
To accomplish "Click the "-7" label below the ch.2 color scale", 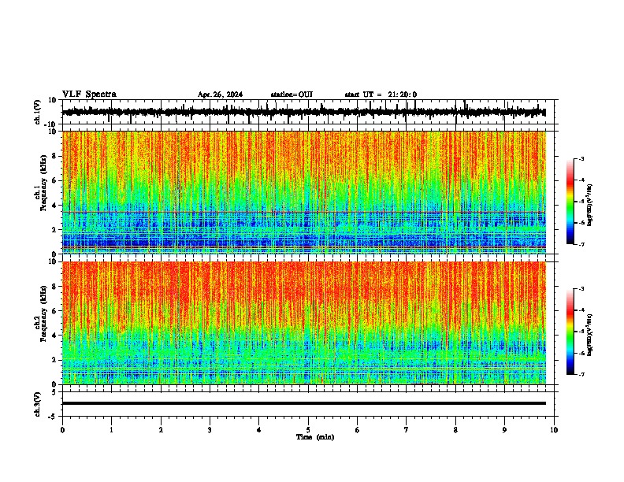I will coord(581,374).
